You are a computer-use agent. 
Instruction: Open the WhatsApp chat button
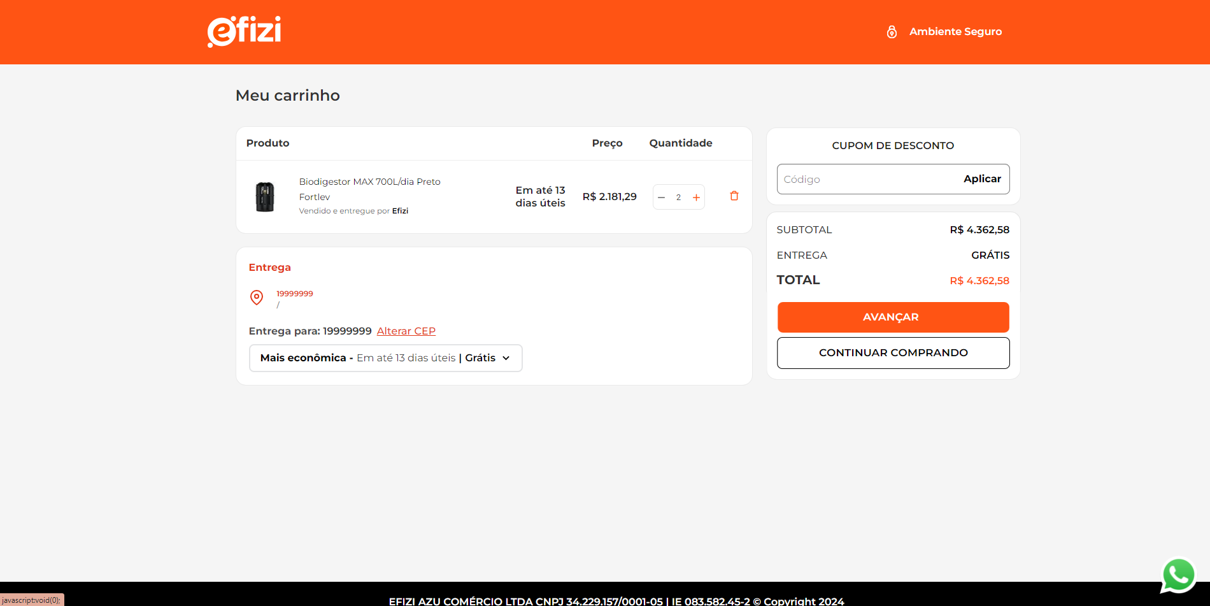(x=1179, y=575)
